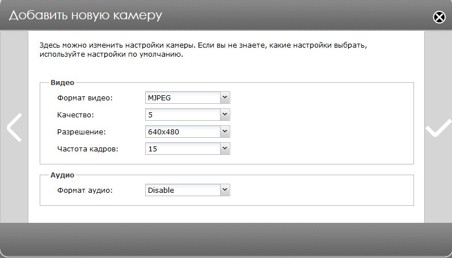Click the Частота кадров label
Image resolution: width=452 pixels, height=258 pixels.
87,149
